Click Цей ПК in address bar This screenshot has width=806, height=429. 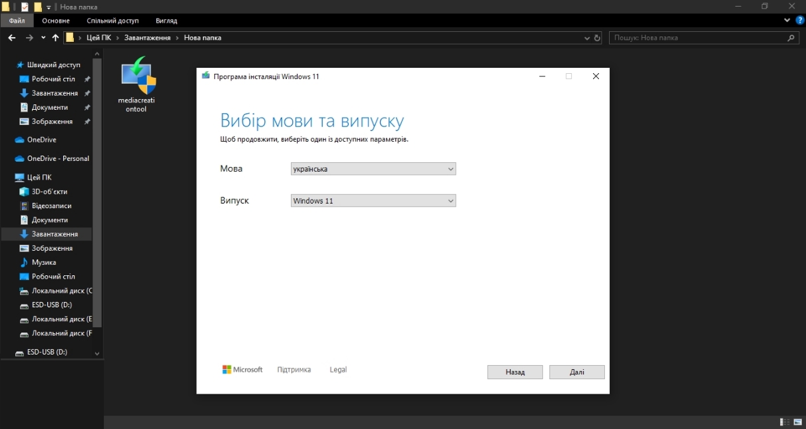98,38
